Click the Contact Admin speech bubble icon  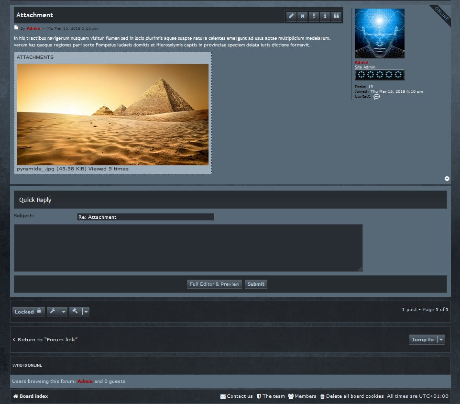[377, 97]
